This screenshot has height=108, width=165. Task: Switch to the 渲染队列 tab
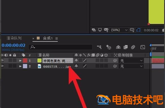[x=14, y=38]
